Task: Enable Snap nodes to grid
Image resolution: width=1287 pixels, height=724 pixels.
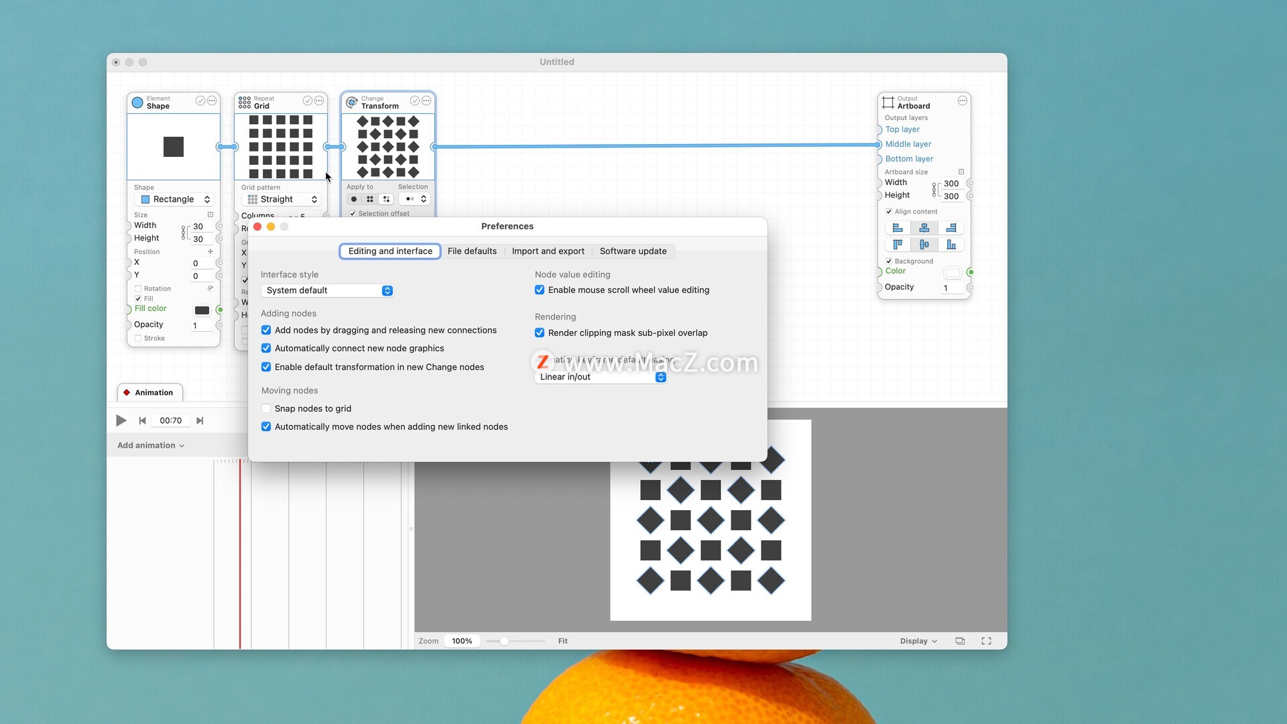Action: coord(266,408)
